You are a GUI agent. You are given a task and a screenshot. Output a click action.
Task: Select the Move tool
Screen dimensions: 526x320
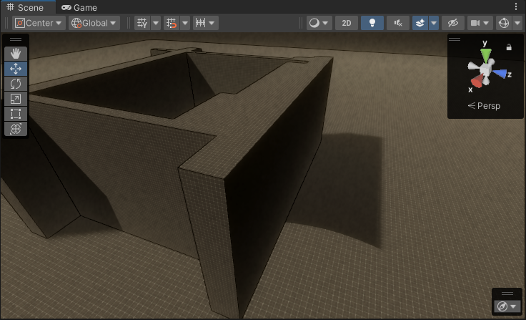click(x=16, y=69)
